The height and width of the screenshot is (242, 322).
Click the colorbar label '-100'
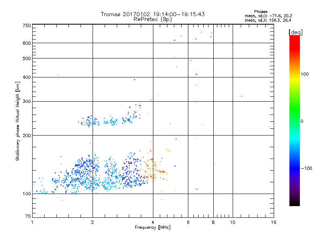[306, 168]
